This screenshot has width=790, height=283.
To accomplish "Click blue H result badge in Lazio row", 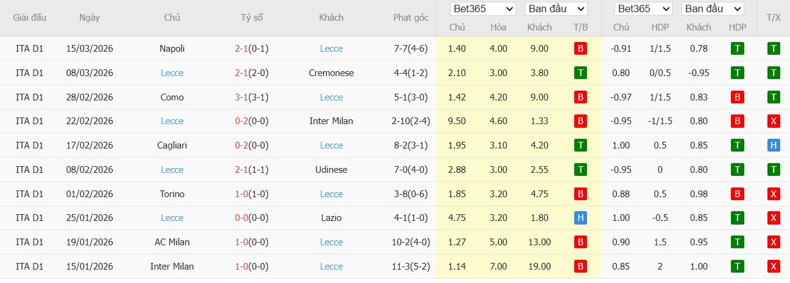I will point(580,218).
